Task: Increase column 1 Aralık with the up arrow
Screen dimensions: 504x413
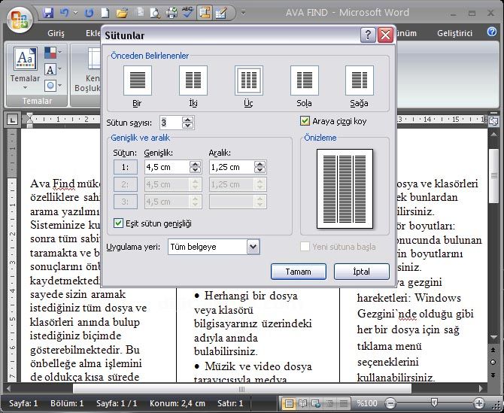Action: tap(260, 164)
